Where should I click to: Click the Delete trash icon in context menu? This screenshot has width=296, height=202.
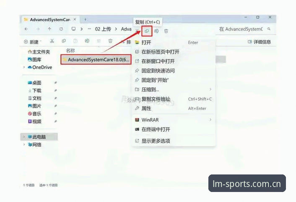click(166, 31)
